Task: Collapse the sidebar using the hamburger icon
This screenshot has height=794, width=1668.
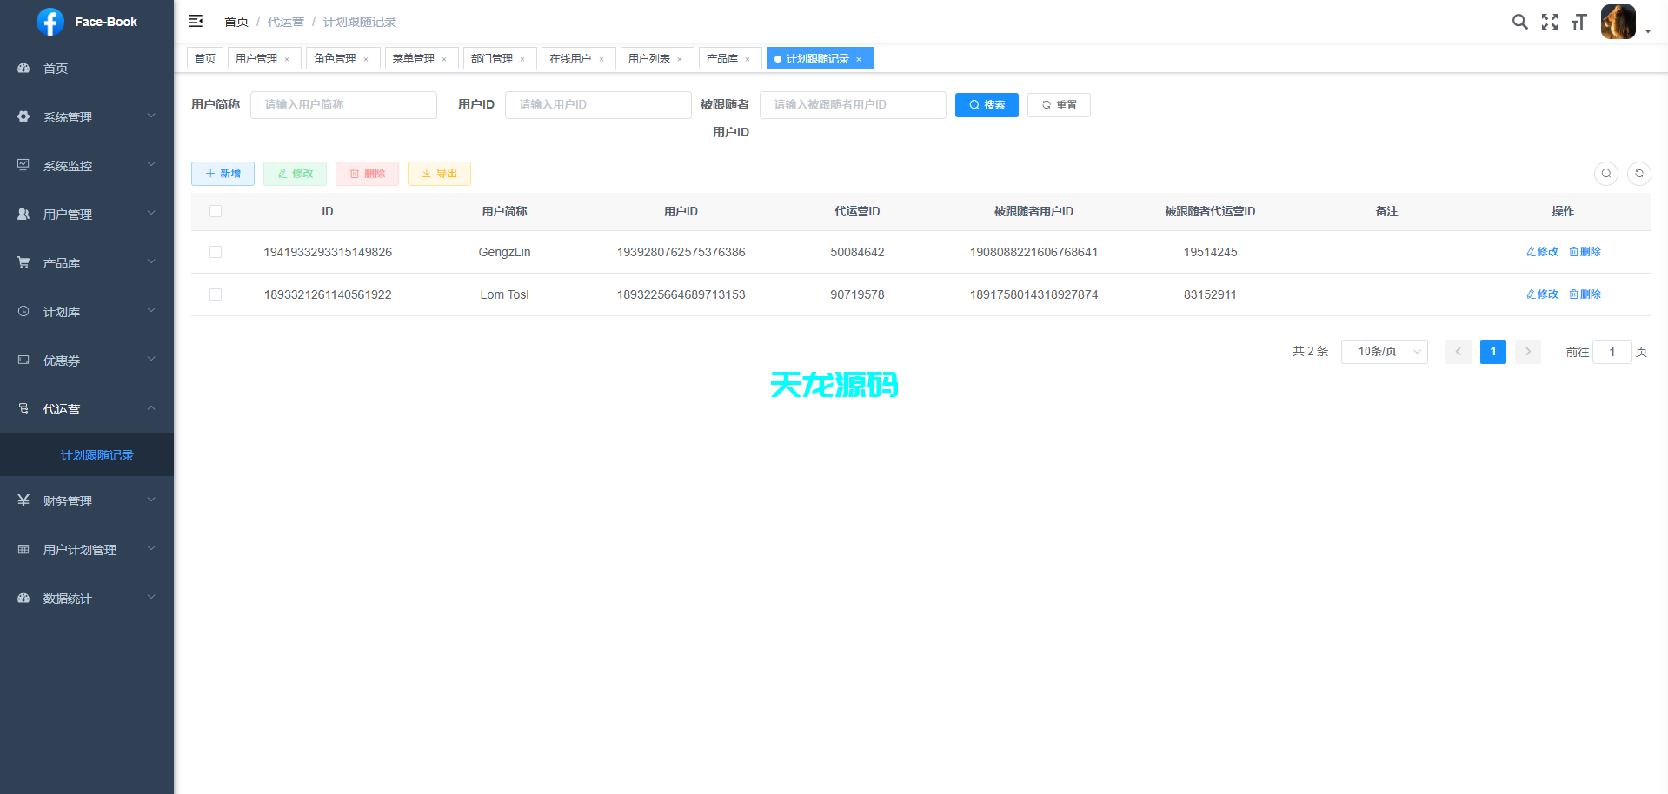Action: coord(195,21)
